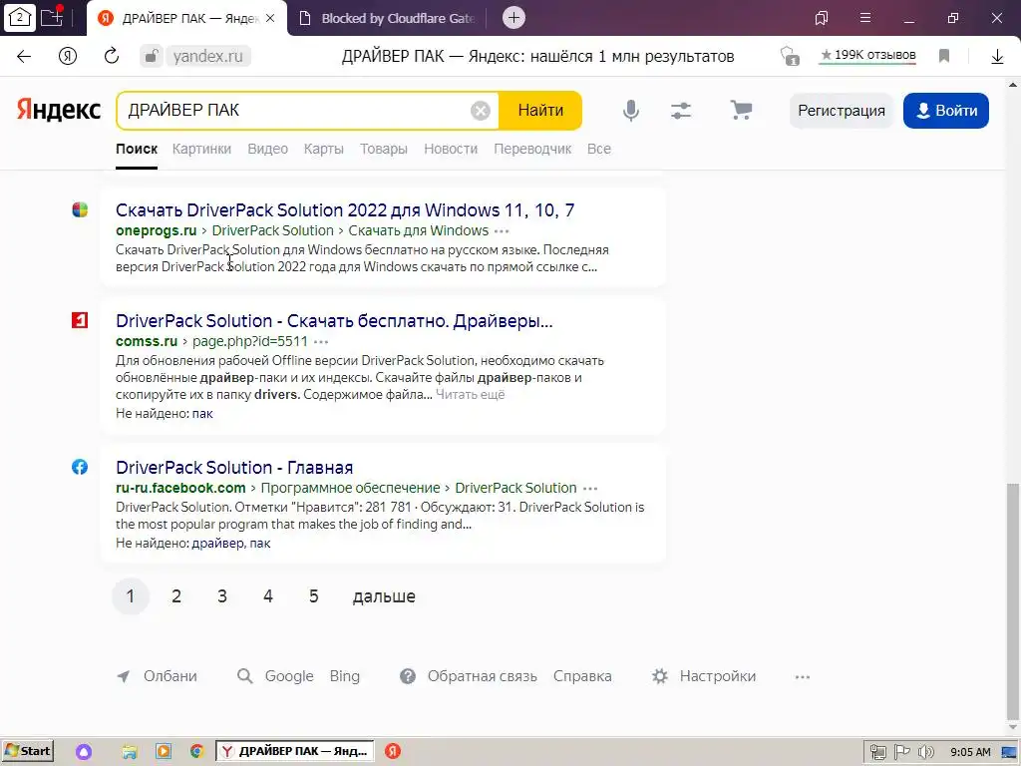Bookmark this page with bookmark icon
The height and width of the screenshot is (766, 1021).
[944, 57]
